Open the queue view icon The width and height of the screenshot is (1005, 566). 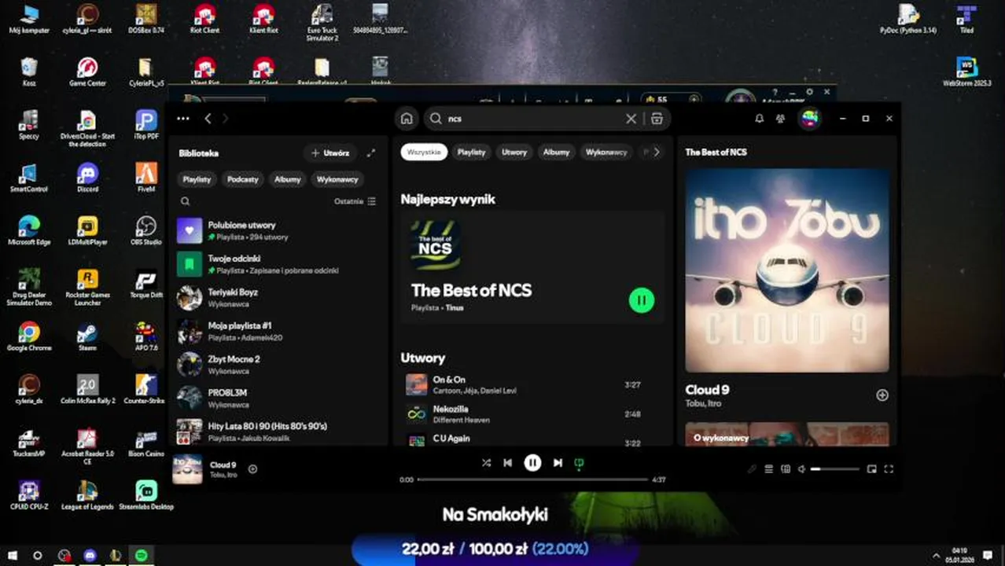(x=769, y=469)
